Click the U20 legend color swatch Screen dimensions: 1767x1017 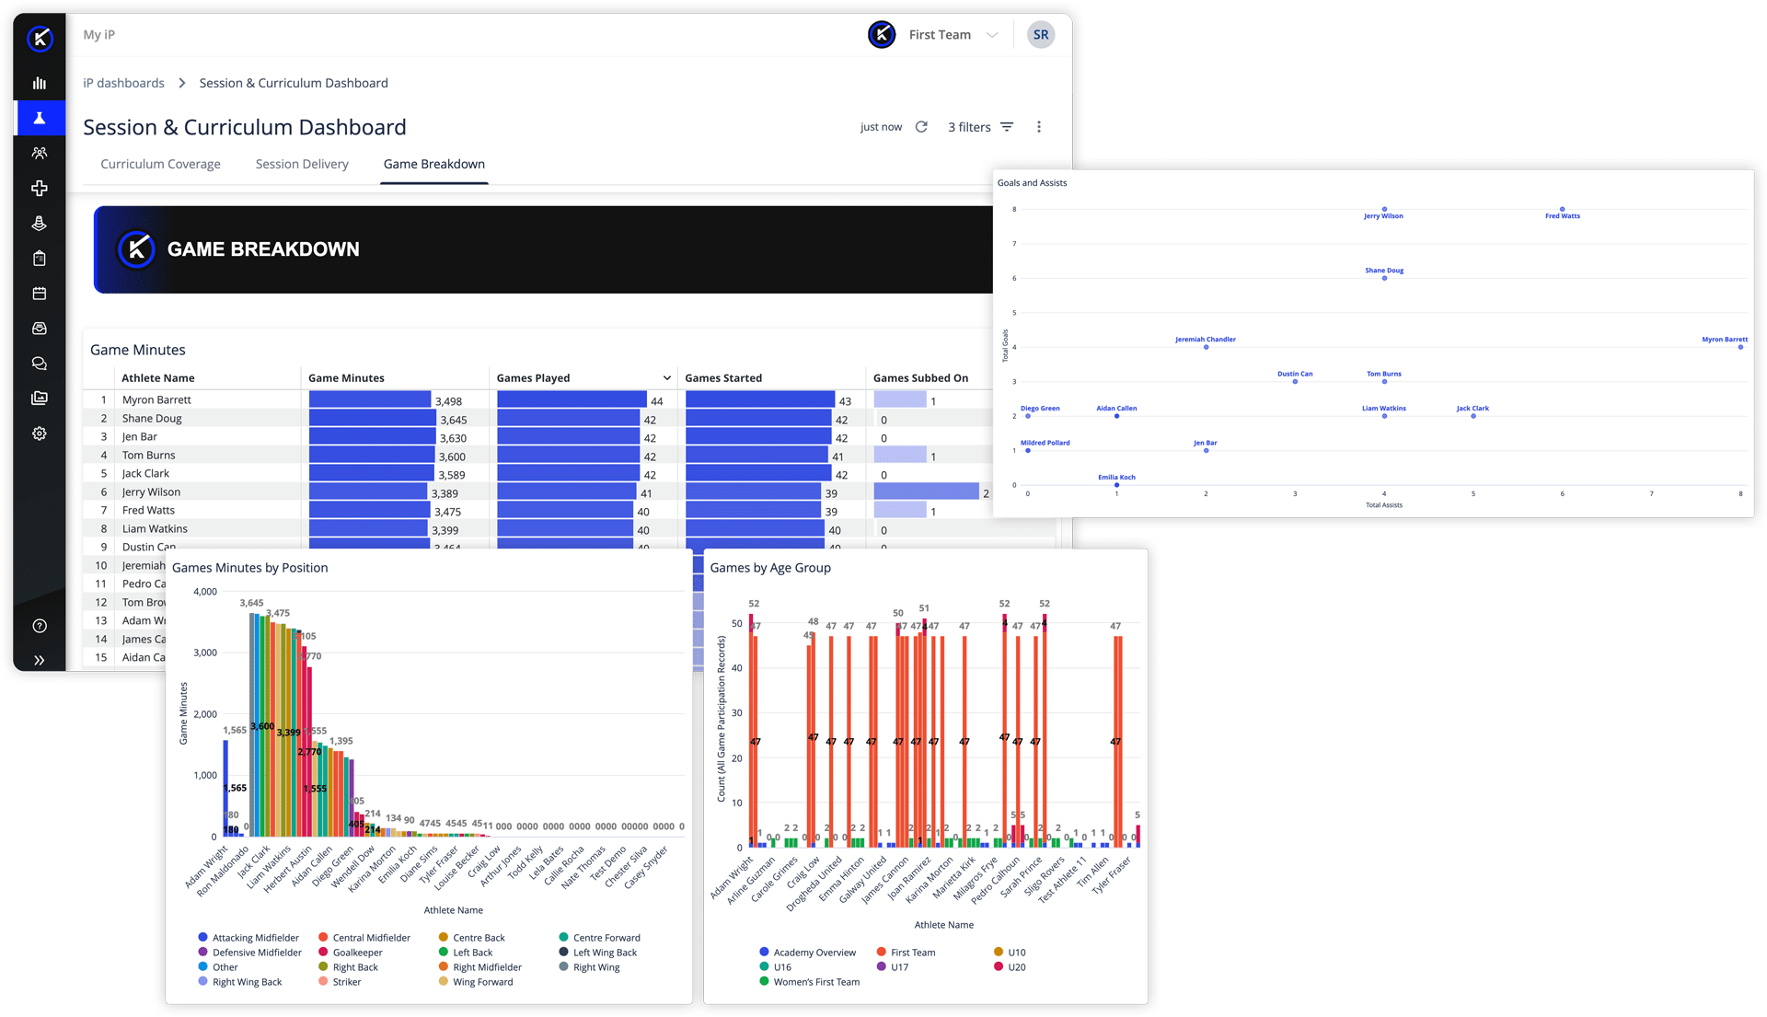click(x=998, y=966)
